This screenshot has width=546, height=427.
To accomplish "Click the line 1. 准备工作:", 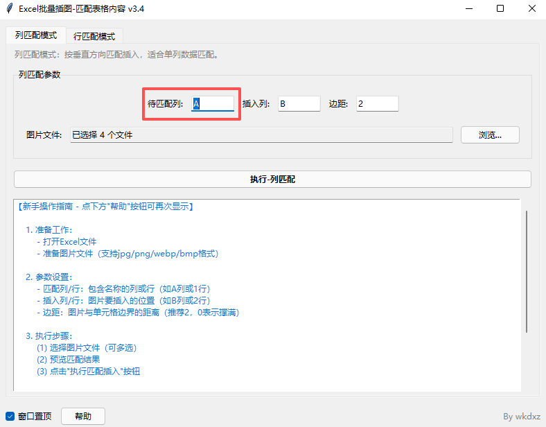I will pyautogui.click(x=49, y=230).
